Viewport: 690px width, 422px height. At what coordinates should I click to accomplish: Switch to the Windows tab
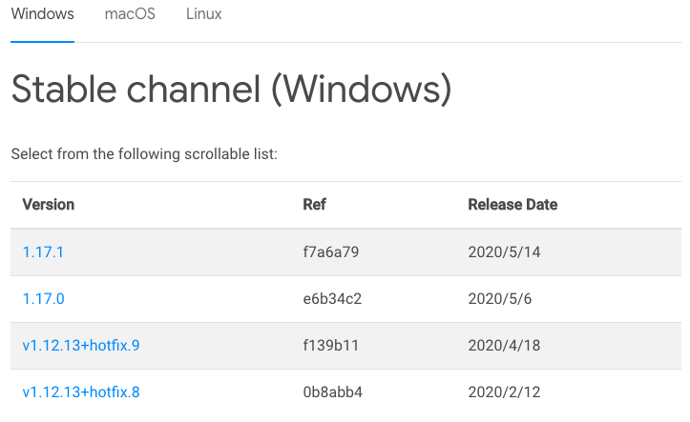click(x=42, y=14)
